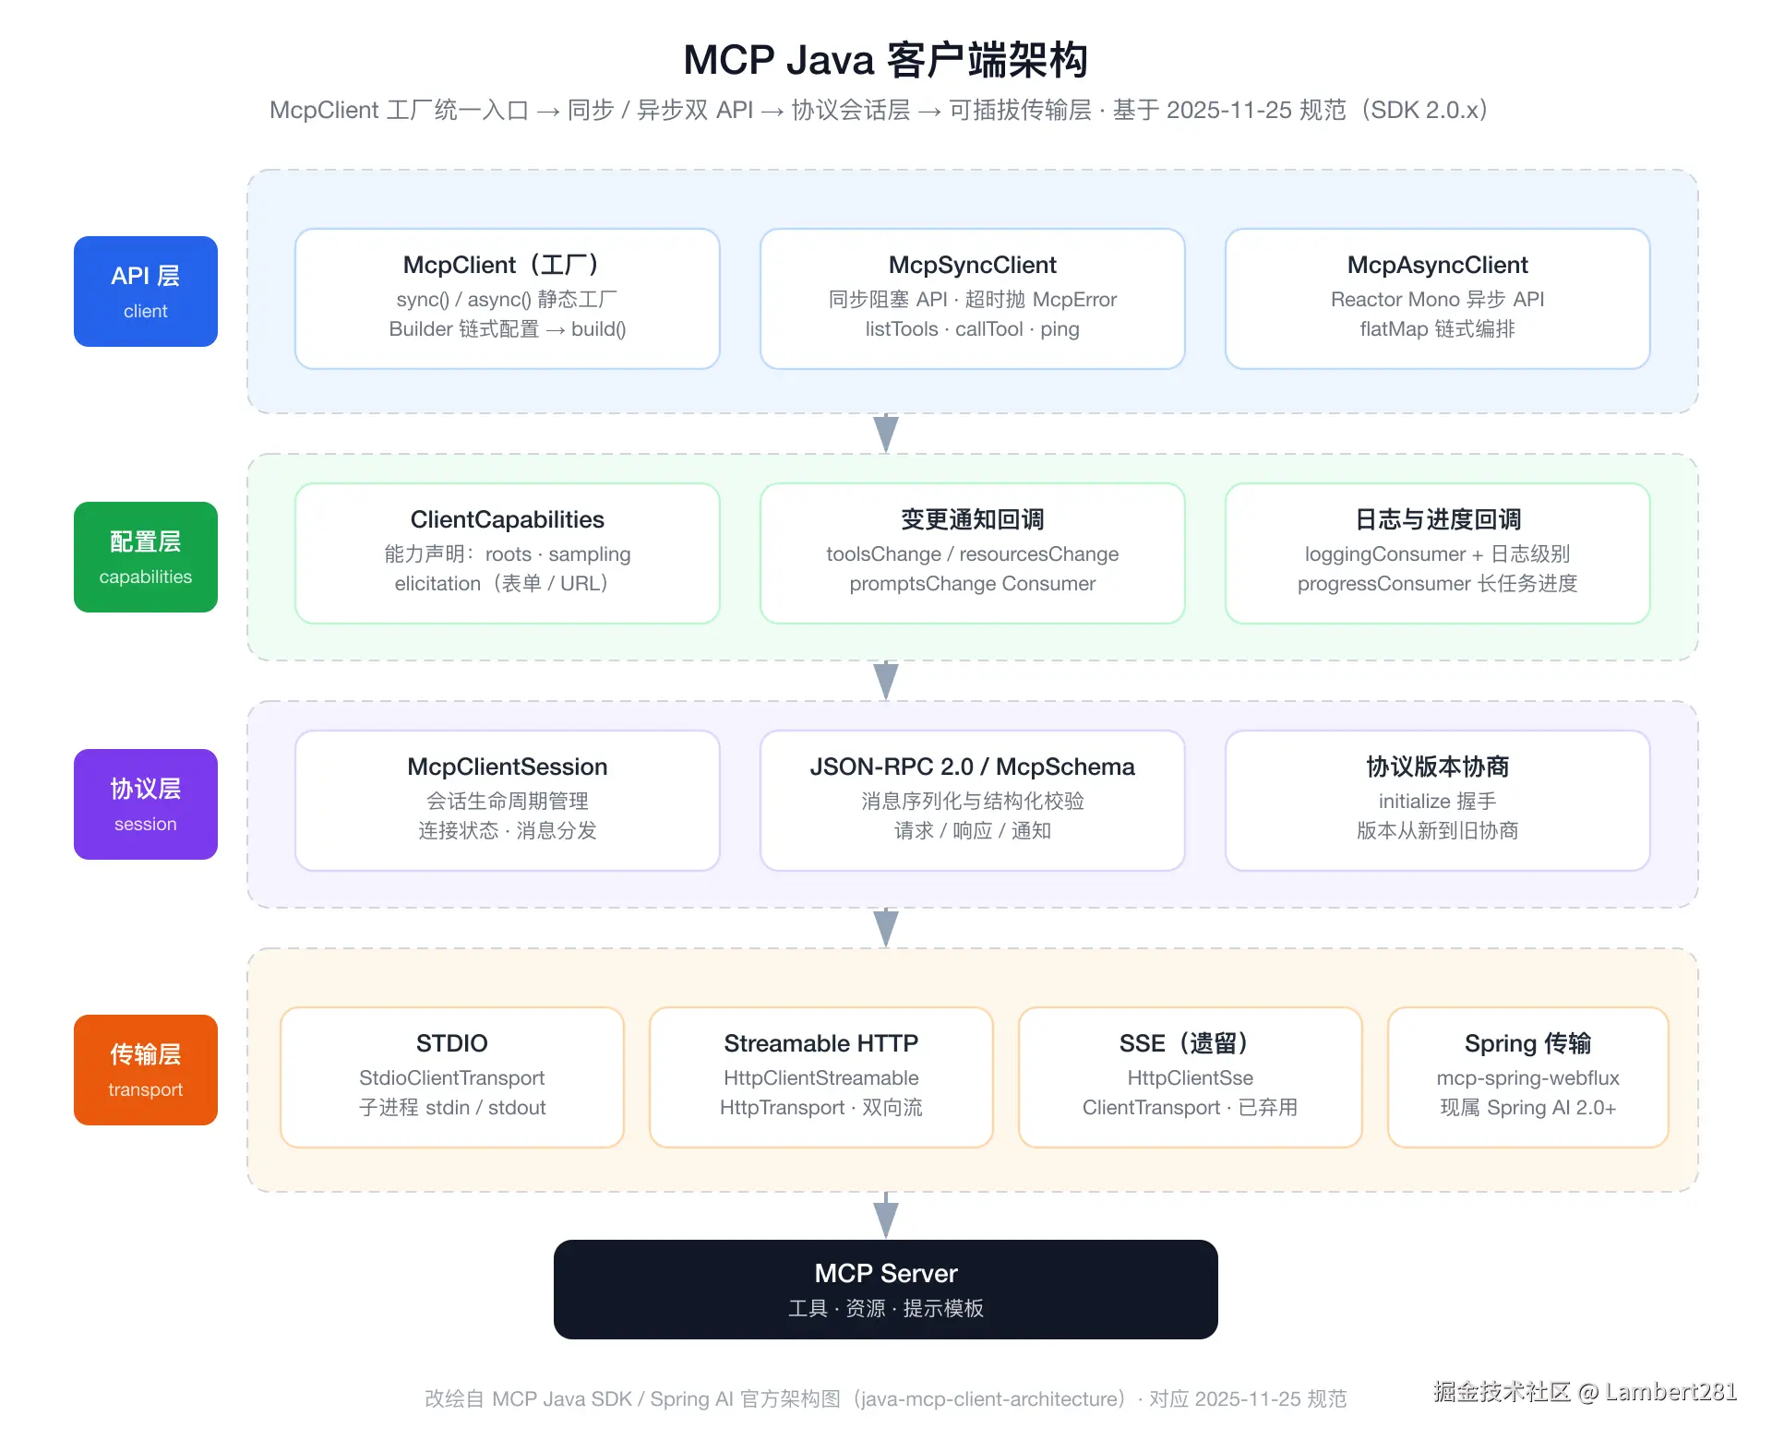Click the text flatMap 链式编排
Image resolution: width=1772 pixels, height=1439 pixels.
pyautogui.click(x=1438, y=329)
